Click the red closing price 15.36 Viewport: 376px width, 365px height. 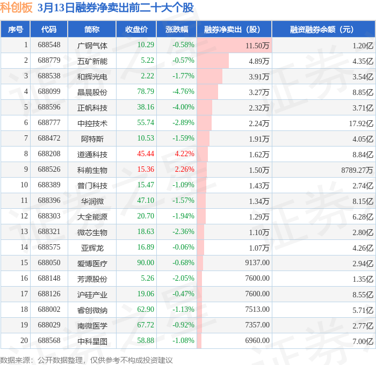coord(146,170)
